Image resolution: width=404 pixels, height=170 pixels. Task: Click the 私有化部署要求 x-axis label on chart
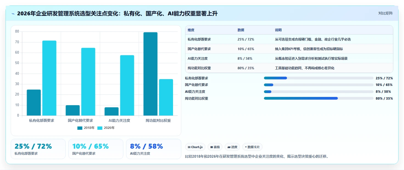coord(41,120)
